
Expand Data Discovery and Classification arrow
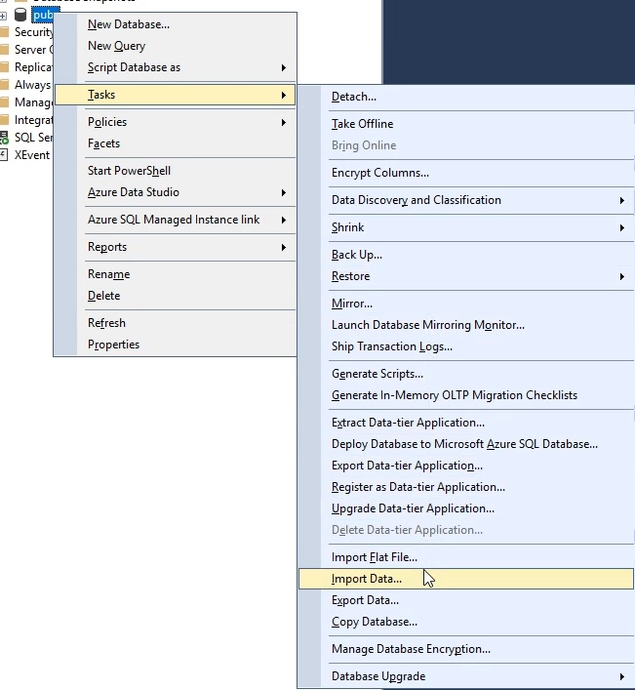[x=621, y=201]
